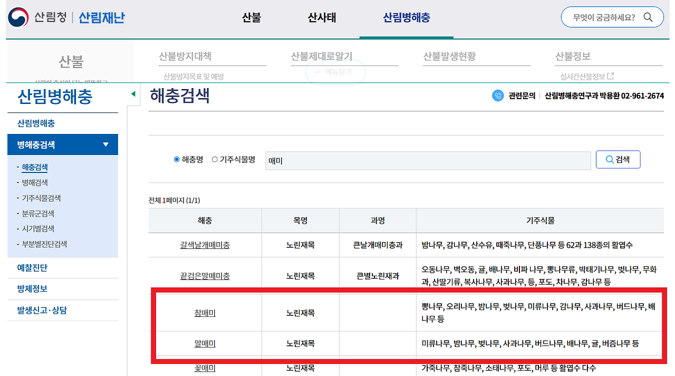Click the magnifier icon in top search bar
The width and height of the screenshot is (675, 376).
tap(648, 17)
